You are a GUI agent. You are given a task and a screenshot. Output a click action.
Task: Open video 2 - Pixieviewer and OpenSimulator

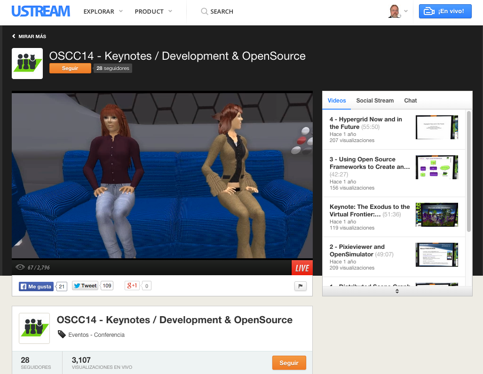coord(361,250)
